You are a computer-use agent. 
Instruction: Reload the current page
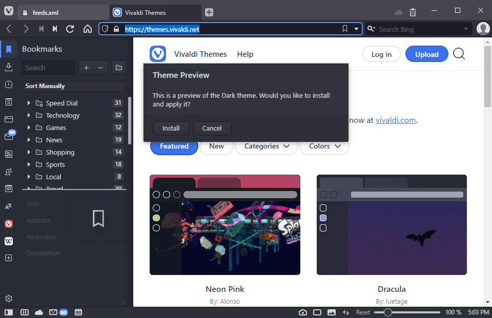pyautogui.click(x=70, y=29)
